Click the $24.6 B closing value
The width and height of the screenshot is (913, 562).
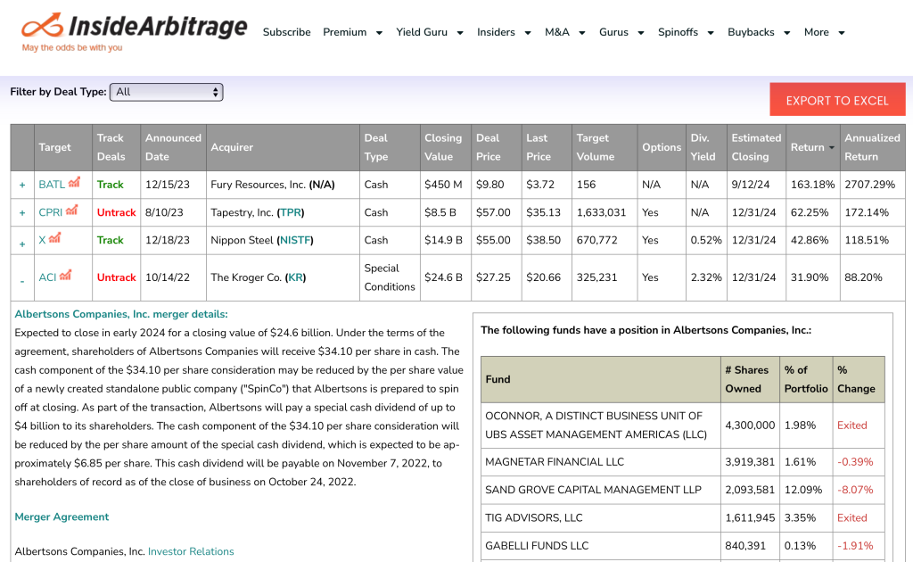point(443,277)
